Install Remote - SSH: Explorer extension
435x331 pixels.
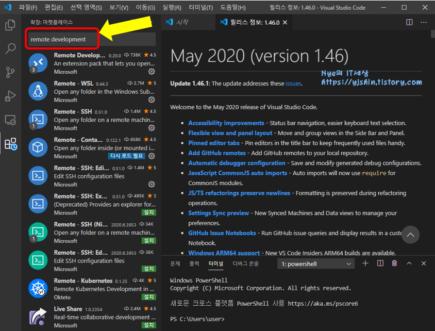pyautogui.click(x=149, y=212)
